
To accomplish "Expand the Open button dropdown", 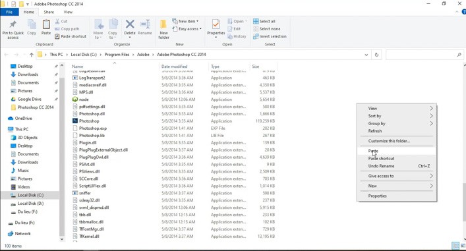I will click(246, 21).
